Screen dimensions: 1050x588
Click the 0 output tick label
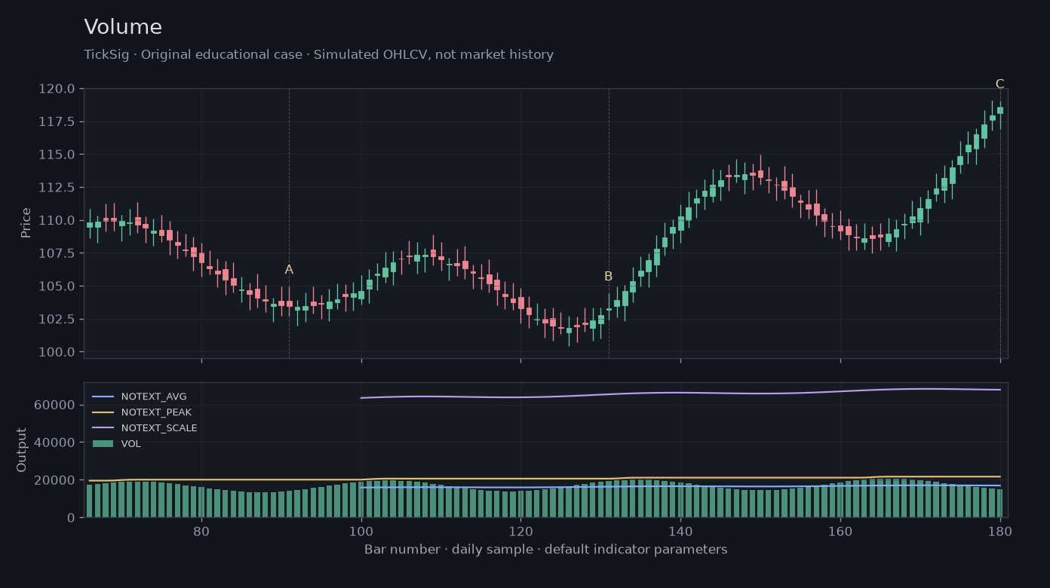click(x=71, y=518)
